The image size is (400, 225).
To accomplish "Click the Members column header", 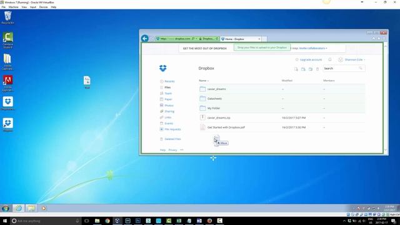I will (x=329, y=81).
